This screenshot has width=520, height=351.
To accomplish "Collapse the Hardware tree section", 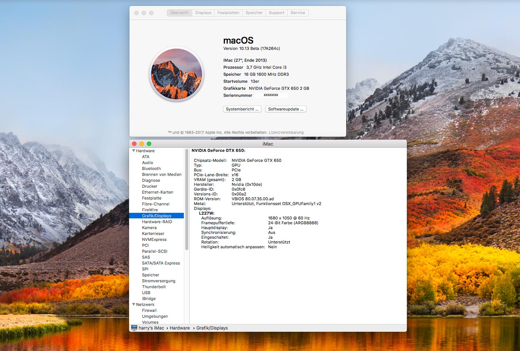I will point(134,151).
